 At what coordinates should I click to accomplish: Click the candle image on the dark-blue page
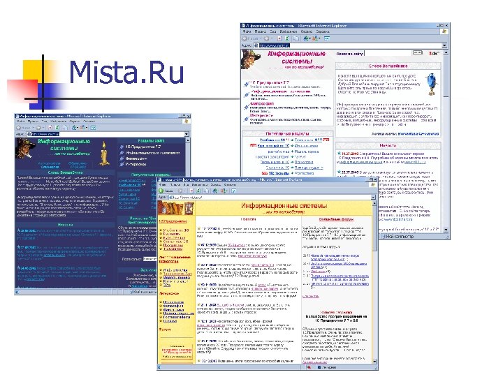103,153
